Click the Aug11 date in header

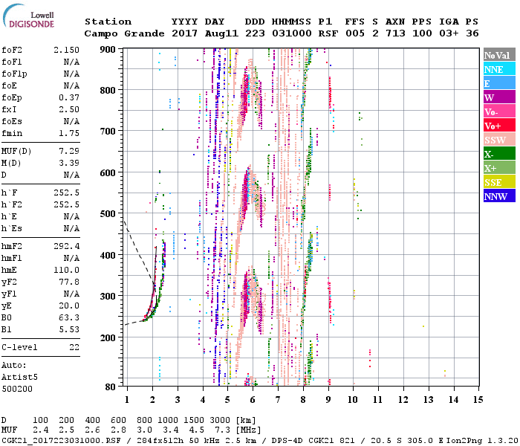221,33
